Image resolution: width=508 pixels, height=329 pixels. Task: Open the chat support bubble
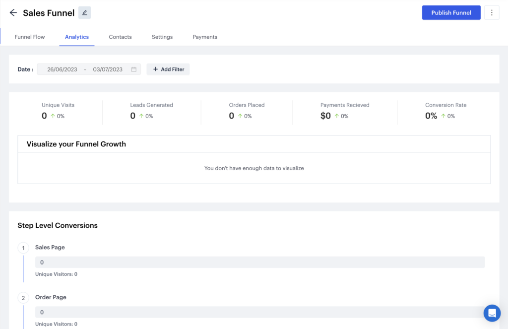492,313
